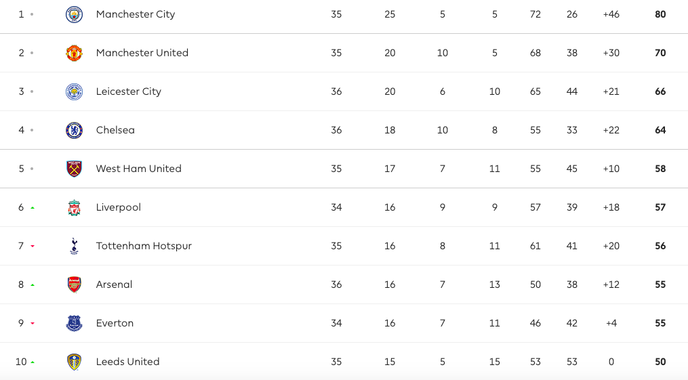Image resolution: width=688 pixels, height=380 pixels.
Task: Click the Arsenal club crest
Action: click(x=74, y=284)
